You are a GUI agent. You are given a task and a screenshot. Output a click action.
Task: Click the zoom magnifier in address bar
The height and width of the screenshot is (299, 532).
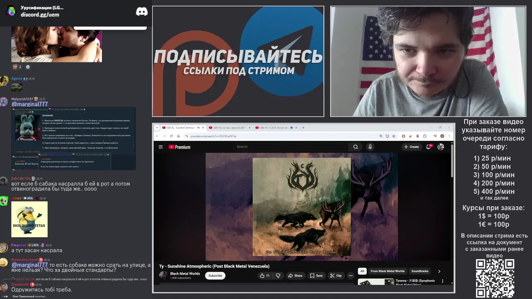381,136
